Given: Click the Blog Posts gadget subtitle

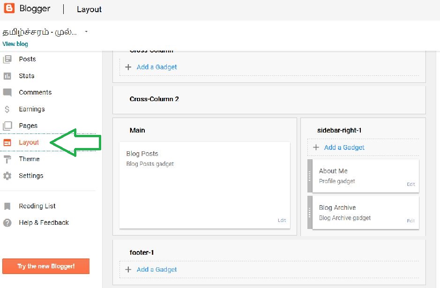Looking at the screenshot, I should click(150, 164).
